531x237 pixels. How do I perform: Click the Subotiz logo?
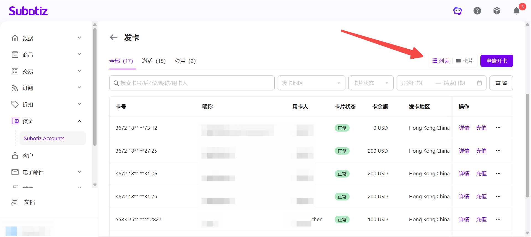click(x=28, y=11)
